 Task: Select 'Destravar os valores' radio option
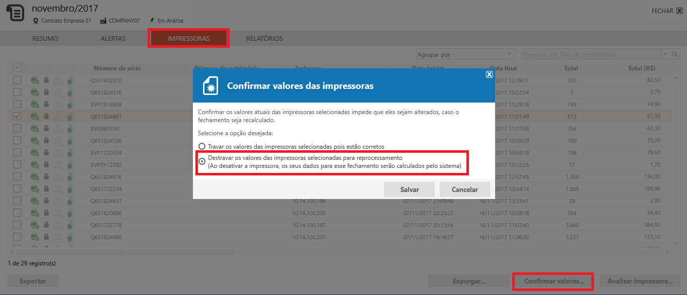click(202, 161)
